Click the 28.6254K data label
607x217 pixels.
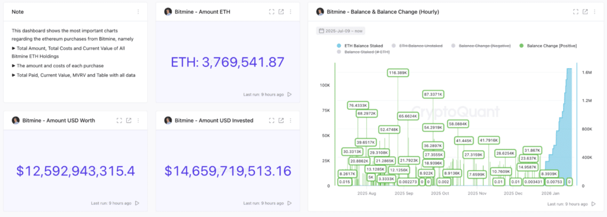(506, 154)
